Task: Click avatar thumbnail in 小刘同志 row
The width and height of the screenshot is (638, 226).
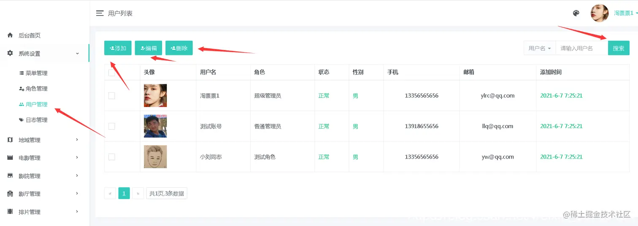Action: tap(155, 157)
